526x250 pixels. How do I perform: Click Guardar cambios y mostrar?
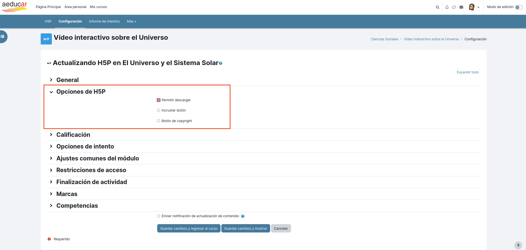[246, 228]
